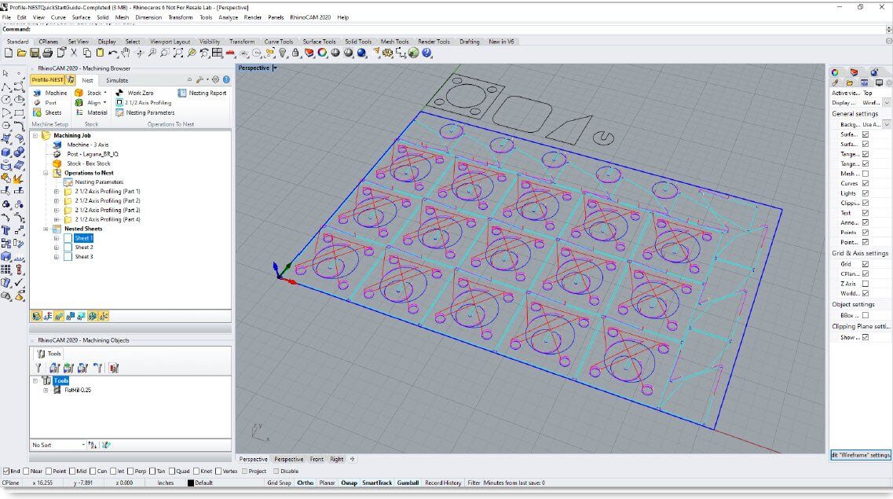Toggle Gumball in the status bar

408,482
